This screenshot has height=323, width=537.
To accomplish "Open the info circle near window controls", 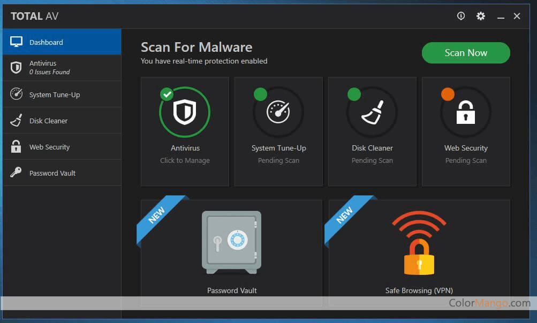I will 460,16.
